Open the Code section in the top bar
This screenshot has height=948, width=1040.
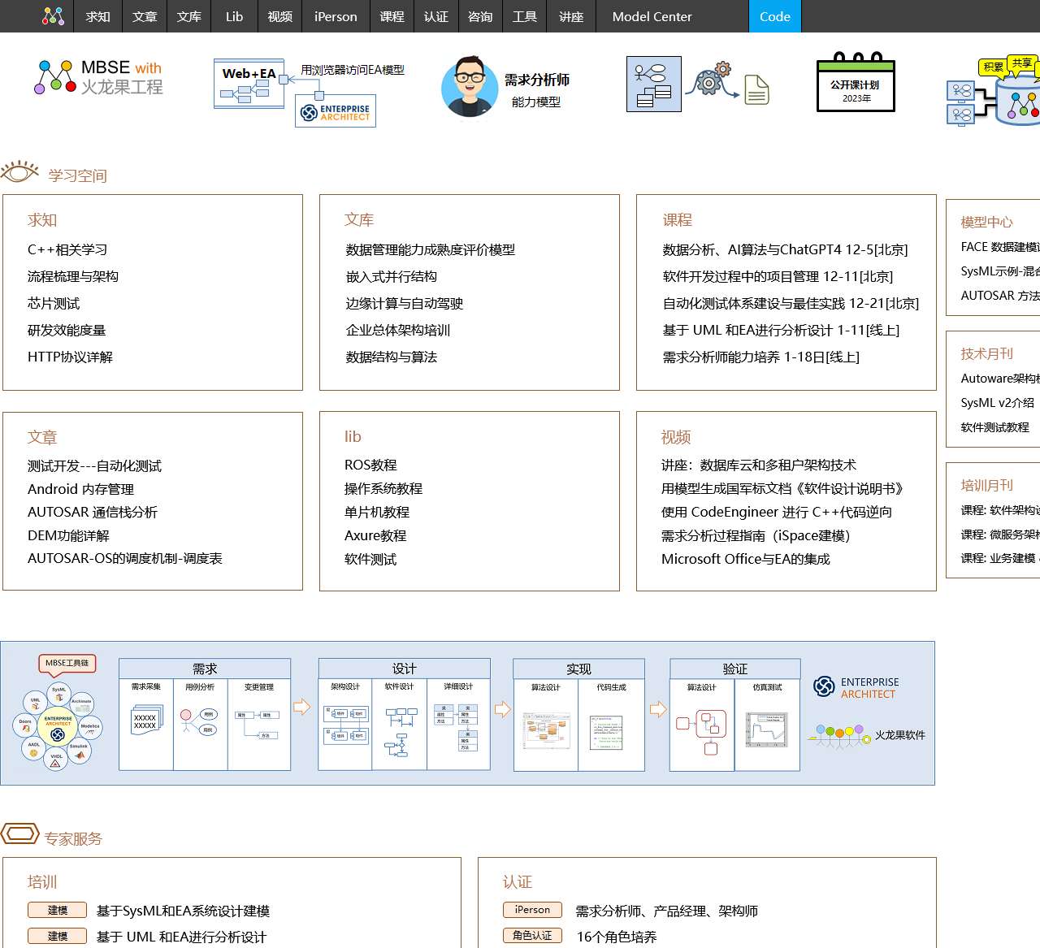[x=774, y=16]
